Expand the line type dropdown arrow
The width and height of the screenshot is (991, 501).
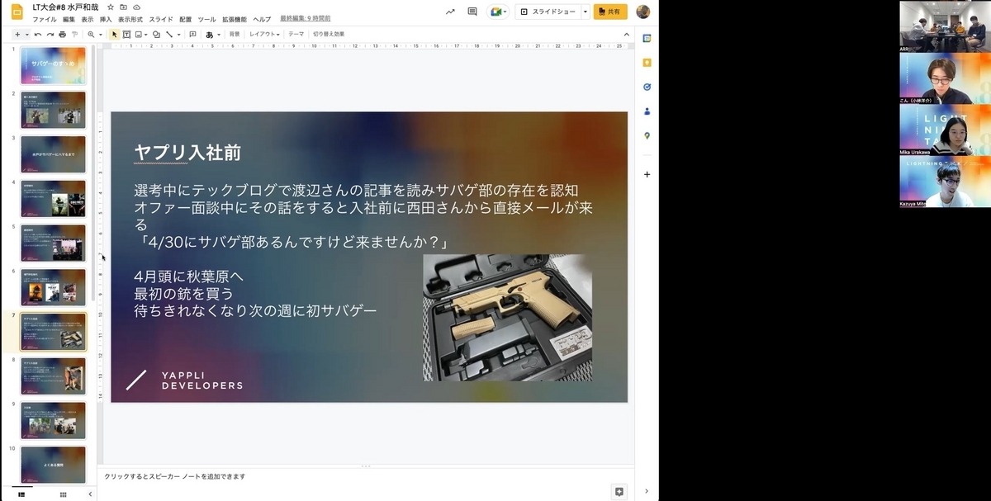(x=179, y=35)
